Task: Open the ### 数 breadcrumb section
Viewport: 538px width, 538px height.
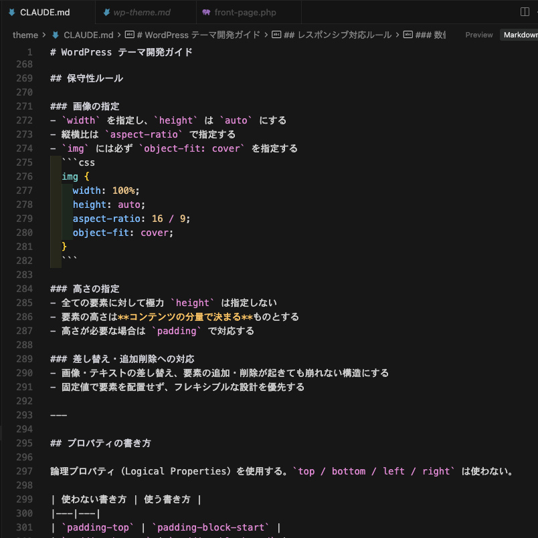Action: pyautogui.click(x=430, y=35)
